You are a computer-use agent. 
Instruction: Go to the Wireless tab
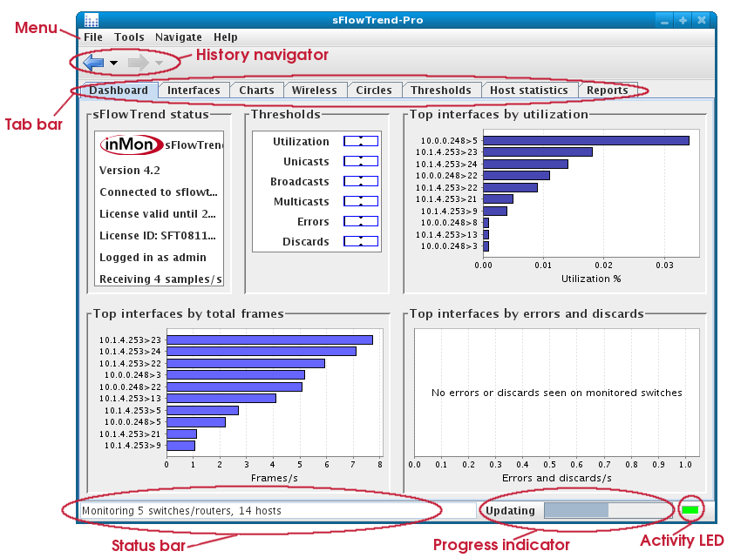(x=315, y=91)
